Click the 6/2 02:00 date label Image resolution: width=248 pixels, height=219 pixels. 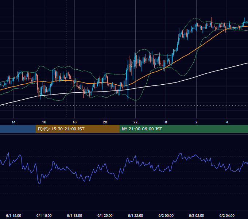click(x=197, y=215)
